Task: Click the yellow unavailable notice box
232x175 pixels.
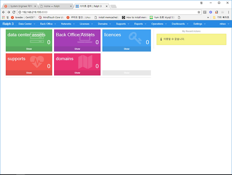Action: [x=191, y=39]
